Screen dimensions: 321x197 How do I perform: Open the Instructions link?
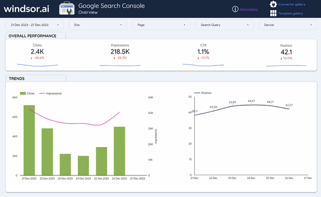(249, 10)
